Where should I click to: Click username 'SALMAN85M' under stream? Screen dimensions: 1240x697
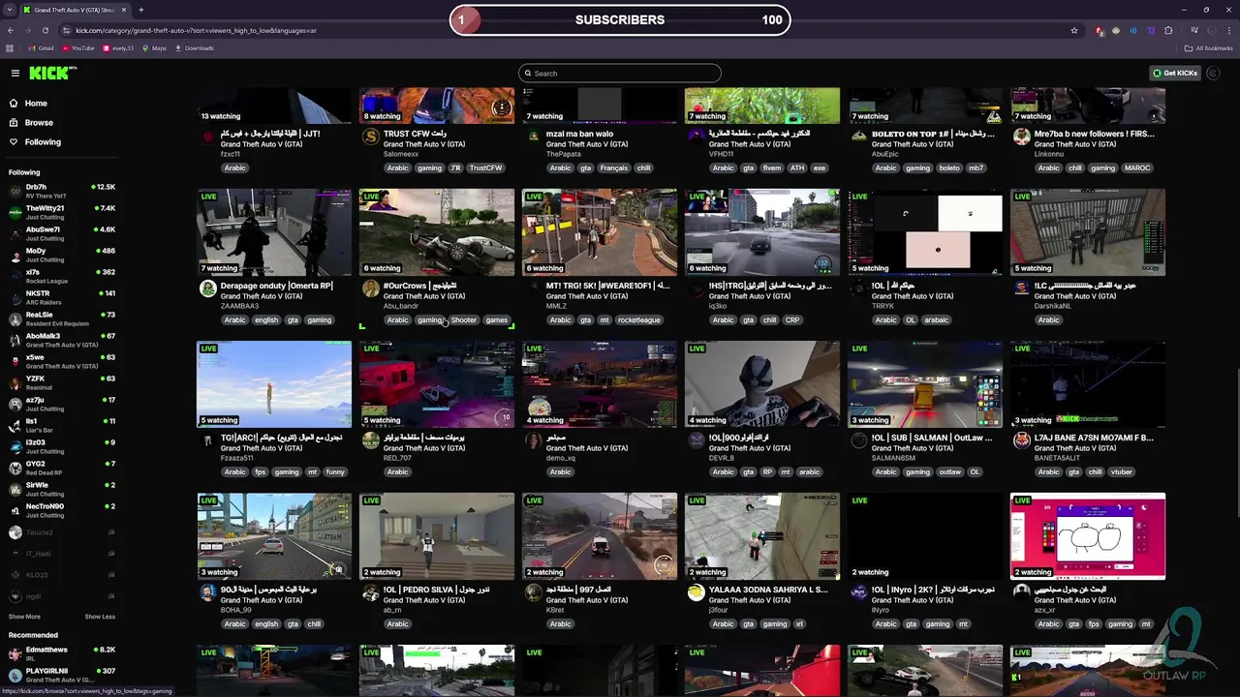892,458
